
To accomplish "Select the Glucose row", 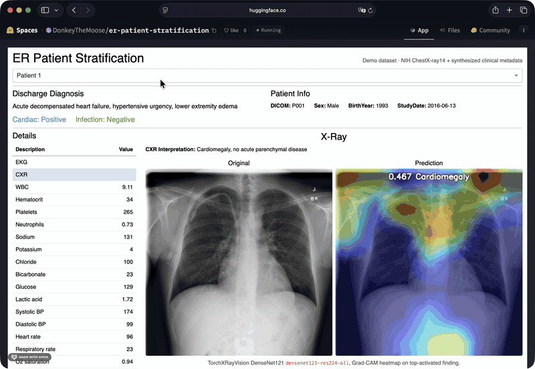I will click(74, 287).
